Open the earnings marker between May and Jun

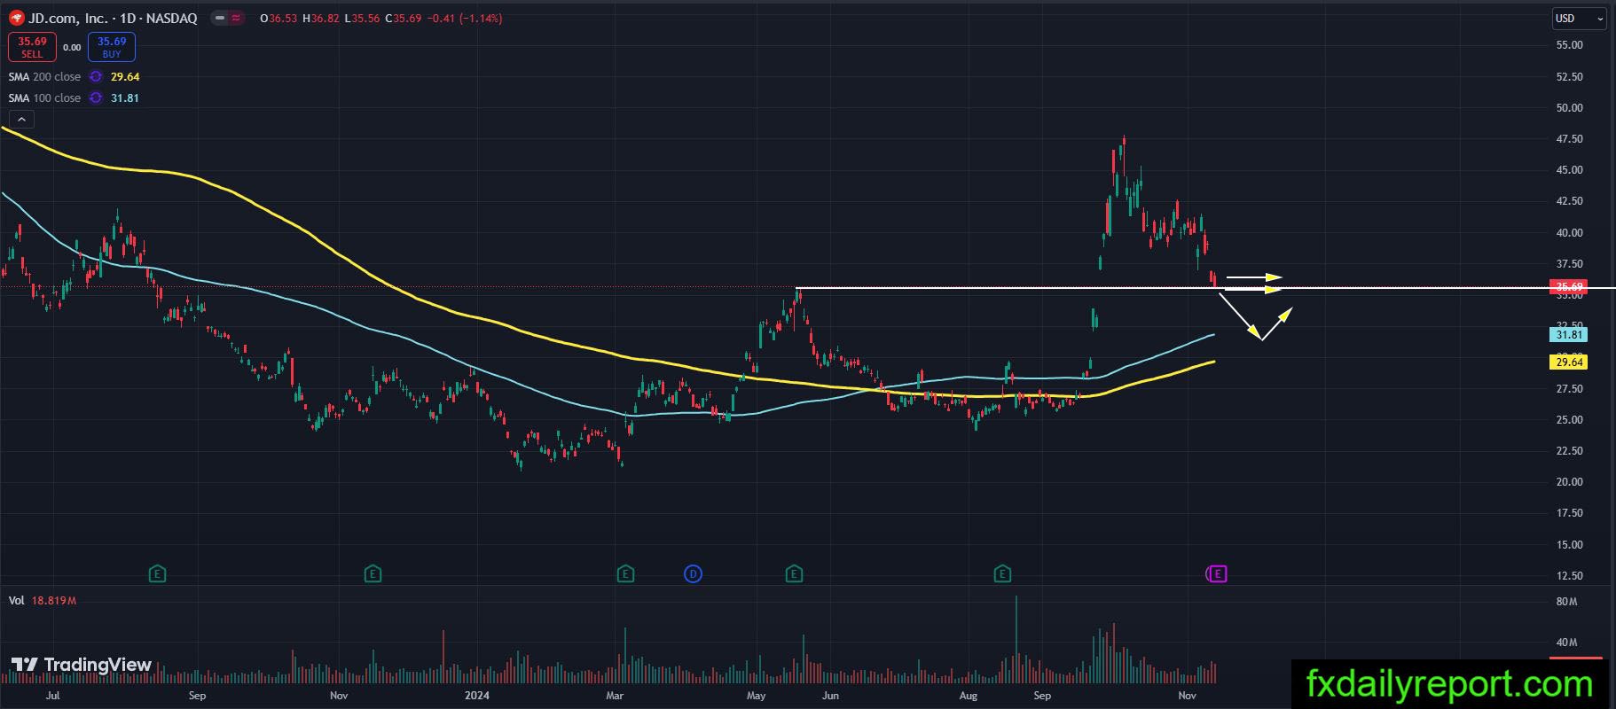(x=794, y=574)
